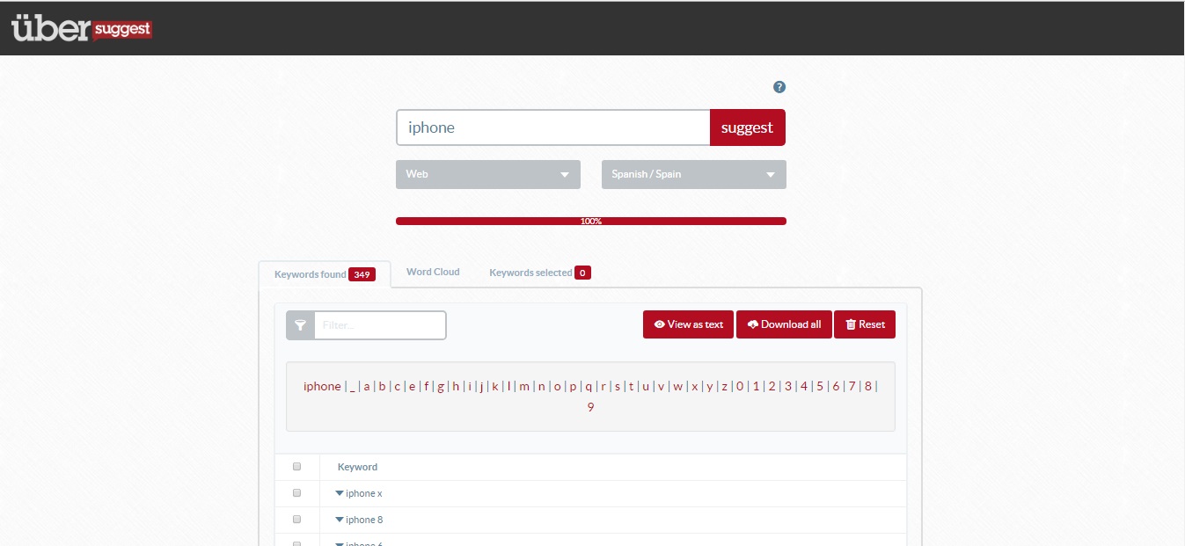Jump to letter 'a' in alphabet index
The height and width of the screenshot is (546, 1185).
click(367, 386)
